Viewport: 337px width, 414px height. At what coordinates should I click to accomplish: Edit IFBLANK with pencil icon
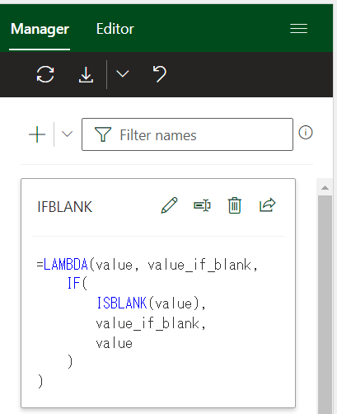point(169,205)
